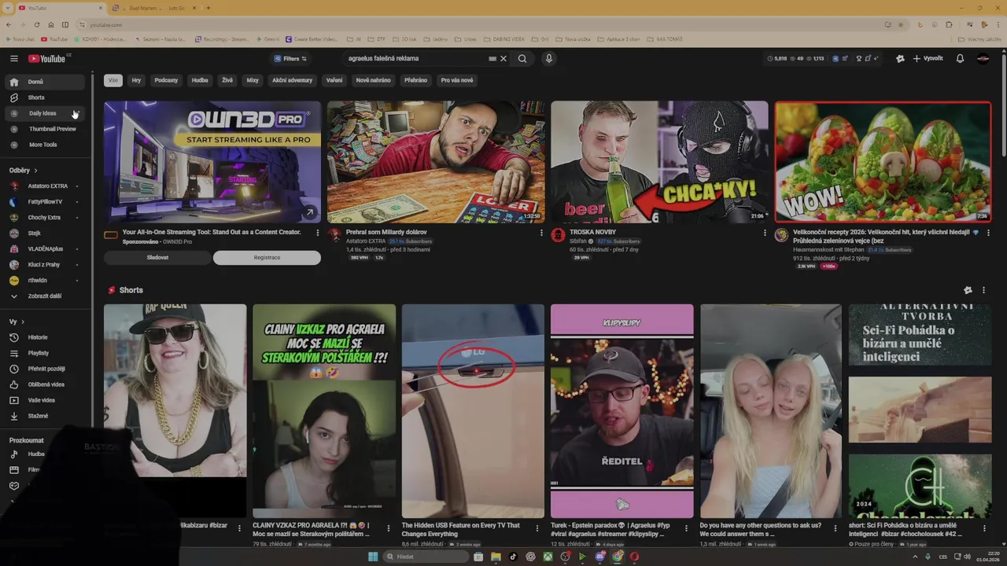Open VLADĚNAplus in subscriptions
1007x566 pixels.
point(45,249)
